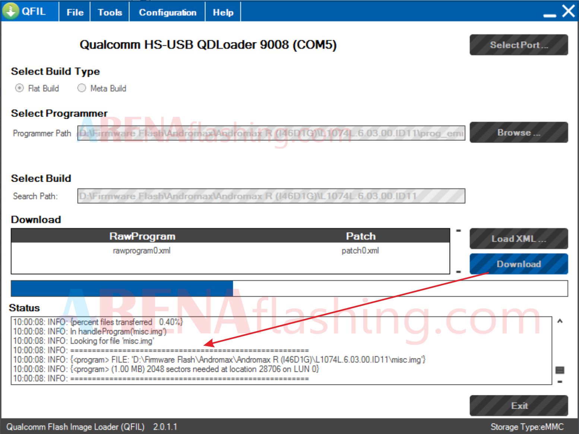579x434 pixels.
Task: Click the QFIL green download logo icon
Action: point(11,10)
